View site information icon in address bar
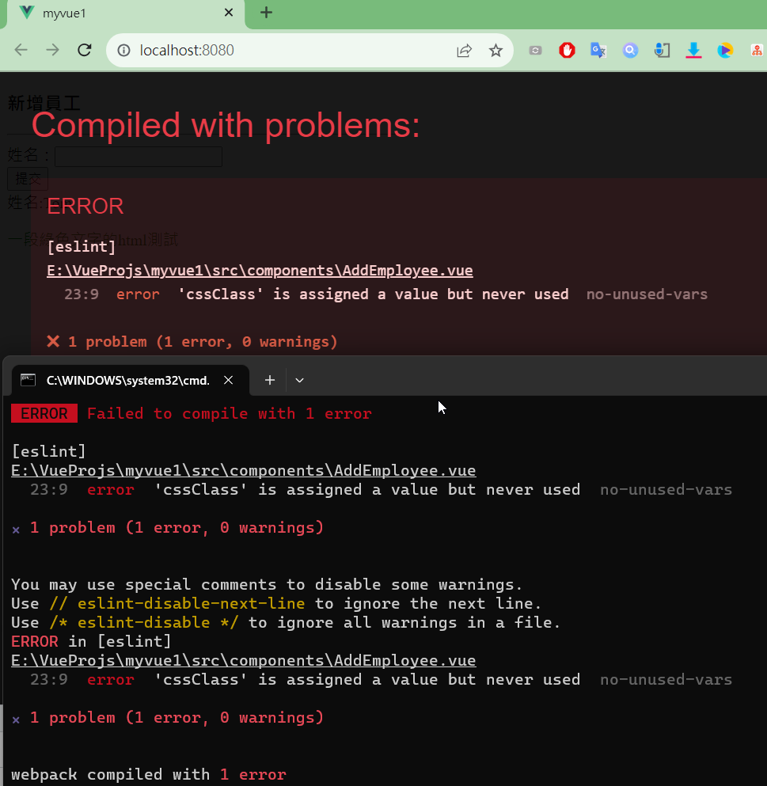 pos(123,50)
